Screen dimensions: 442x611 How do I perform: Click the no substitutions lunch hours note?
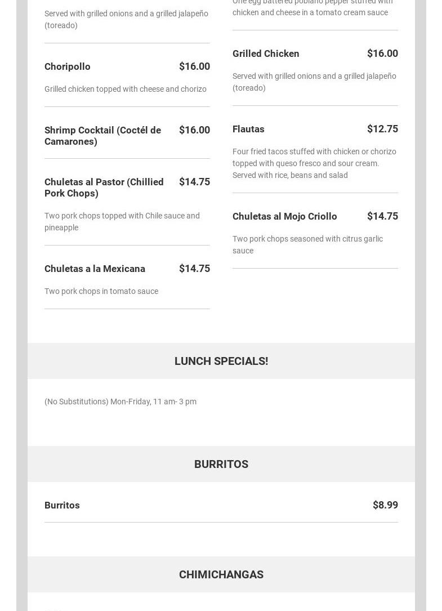coord(120,402)
